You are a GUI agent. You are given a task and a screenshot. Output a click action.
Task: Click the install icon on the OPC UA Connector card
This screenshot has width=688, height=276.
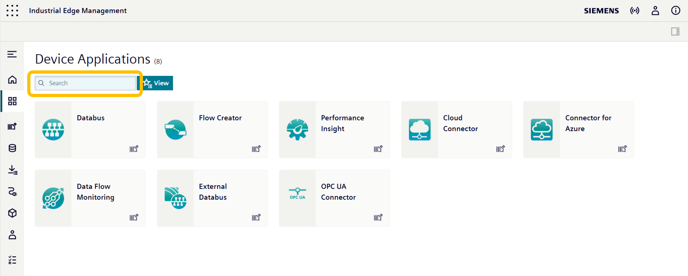[379, 217]
